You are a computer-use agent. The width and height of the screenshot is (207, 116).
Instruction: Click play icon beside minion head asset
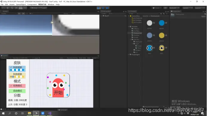(166, 48)
